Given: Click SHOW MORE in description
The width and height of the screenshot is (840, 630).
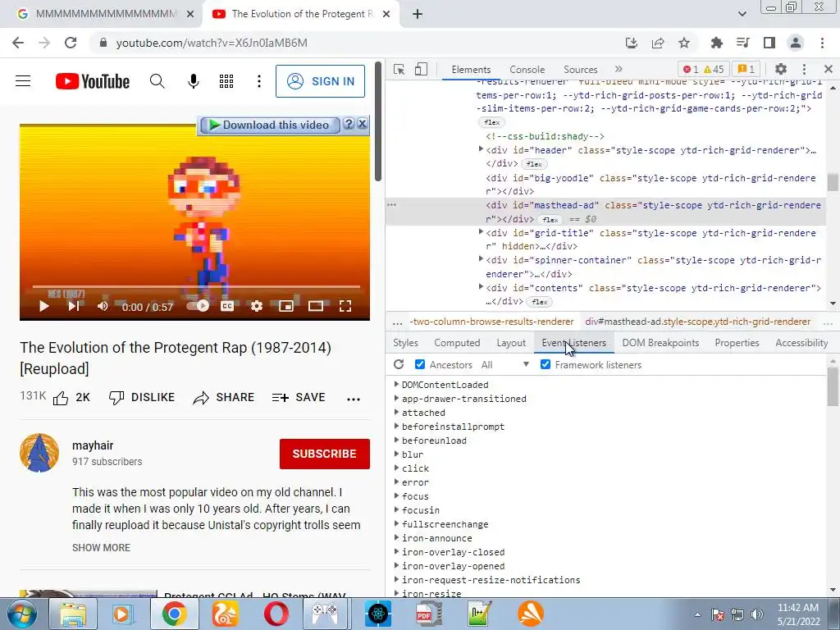Looking at the screenshot, I should coord(101,547).
